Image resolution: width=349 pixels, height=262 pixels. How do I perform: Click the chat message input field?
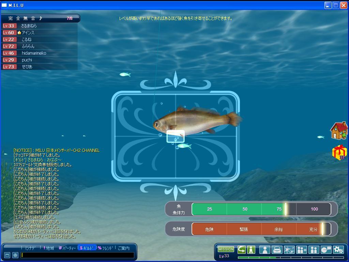click(x=77, y=255)
